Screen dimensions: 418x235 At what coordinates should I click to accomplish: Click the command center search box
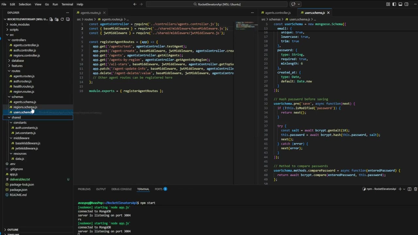[217, 4]
